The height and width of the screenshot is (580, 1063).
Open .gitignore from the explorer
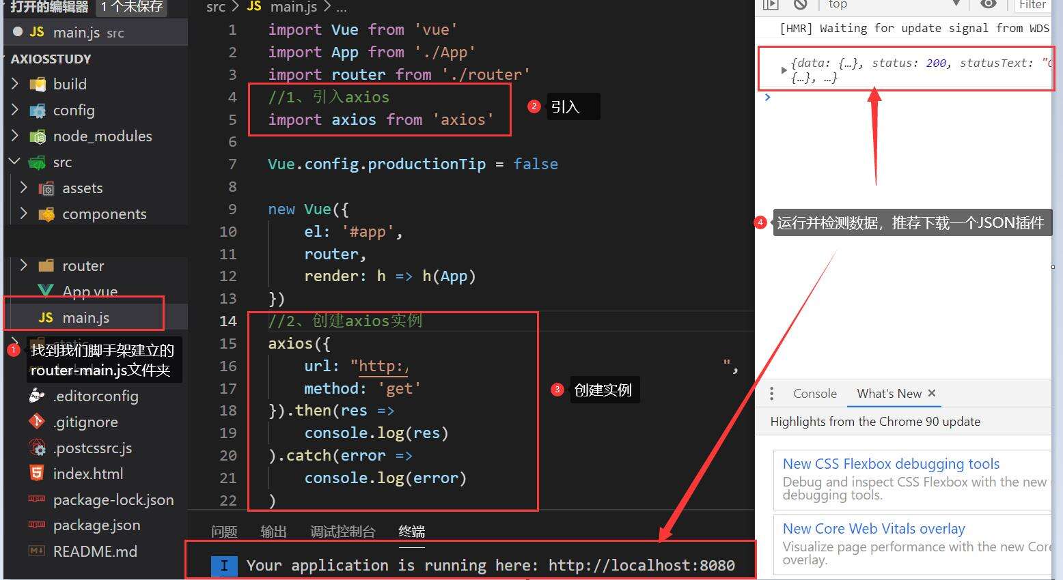click(85, 422)
